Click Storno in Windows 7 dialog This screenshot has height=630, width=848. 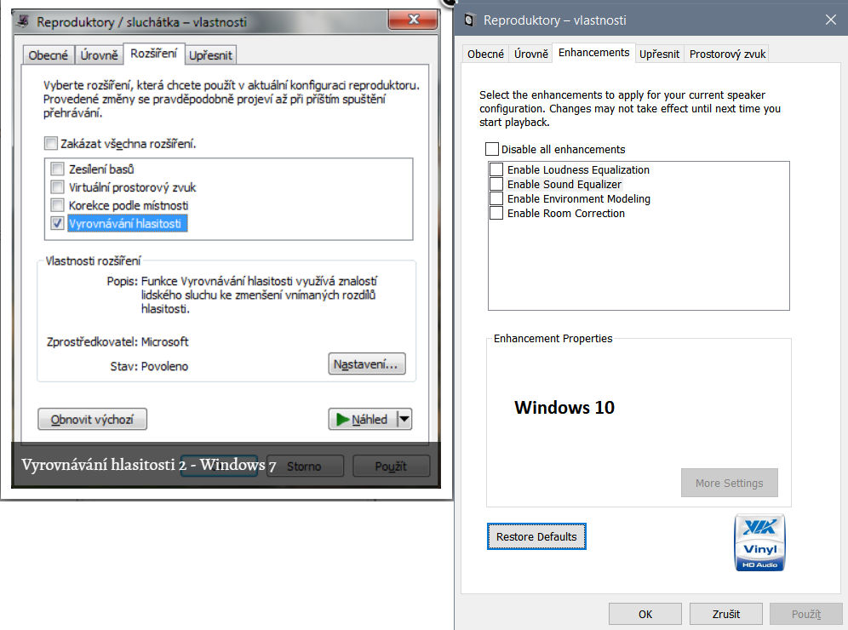[x=304, y=467]
